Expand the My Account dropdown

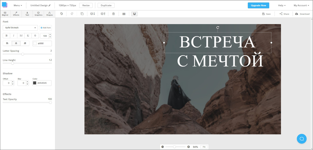301,5
